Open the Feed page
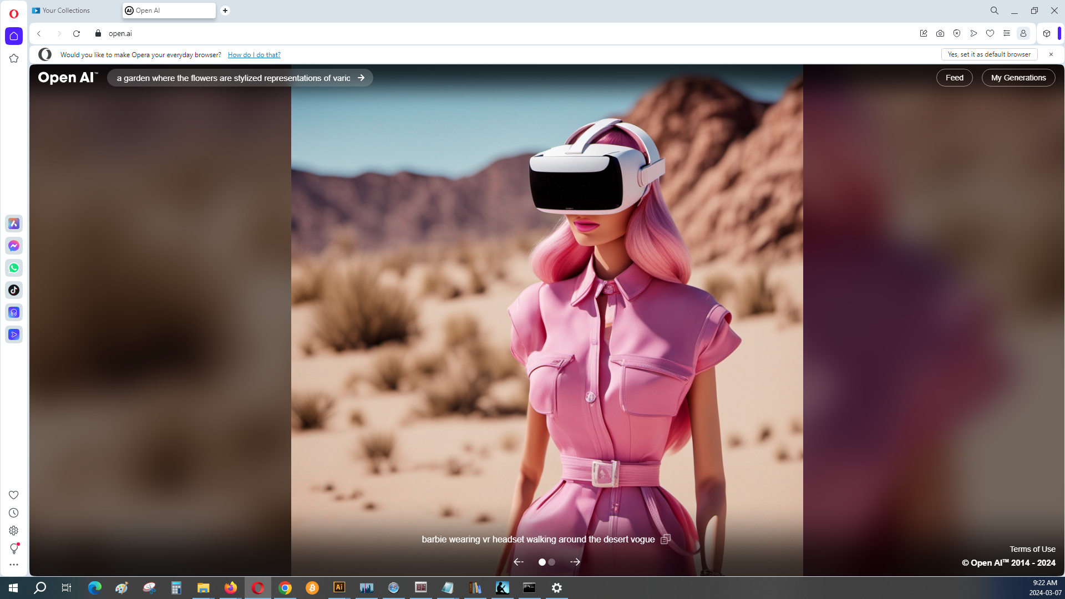Screen dimensions: 1065x599 (x=954, y=78)
